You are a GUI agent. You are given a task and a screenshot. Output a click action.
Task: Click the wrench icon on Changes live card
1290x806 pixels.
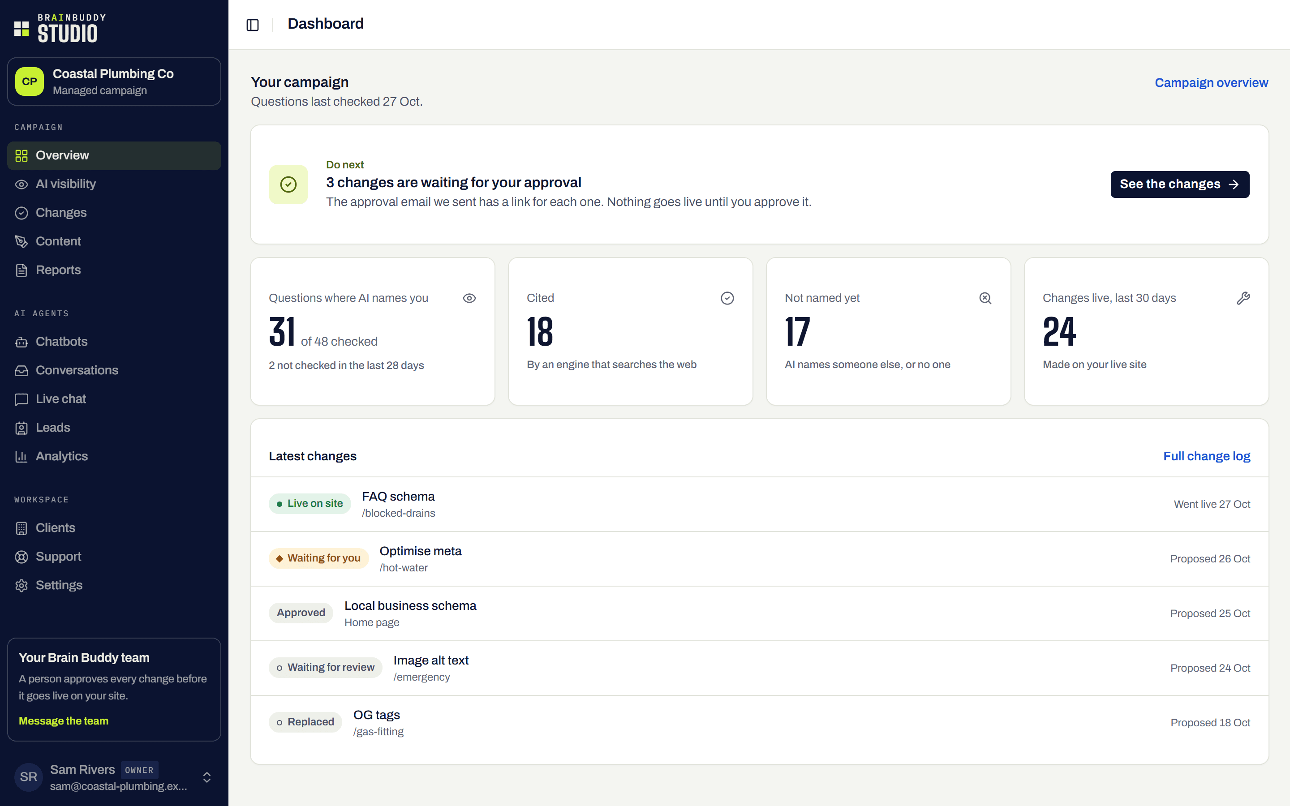pyautogui.click(x=1243, y=298)
